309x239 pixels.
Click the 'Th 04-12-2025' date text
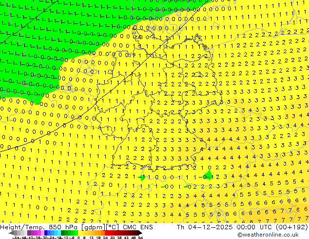tap(205, 227)
